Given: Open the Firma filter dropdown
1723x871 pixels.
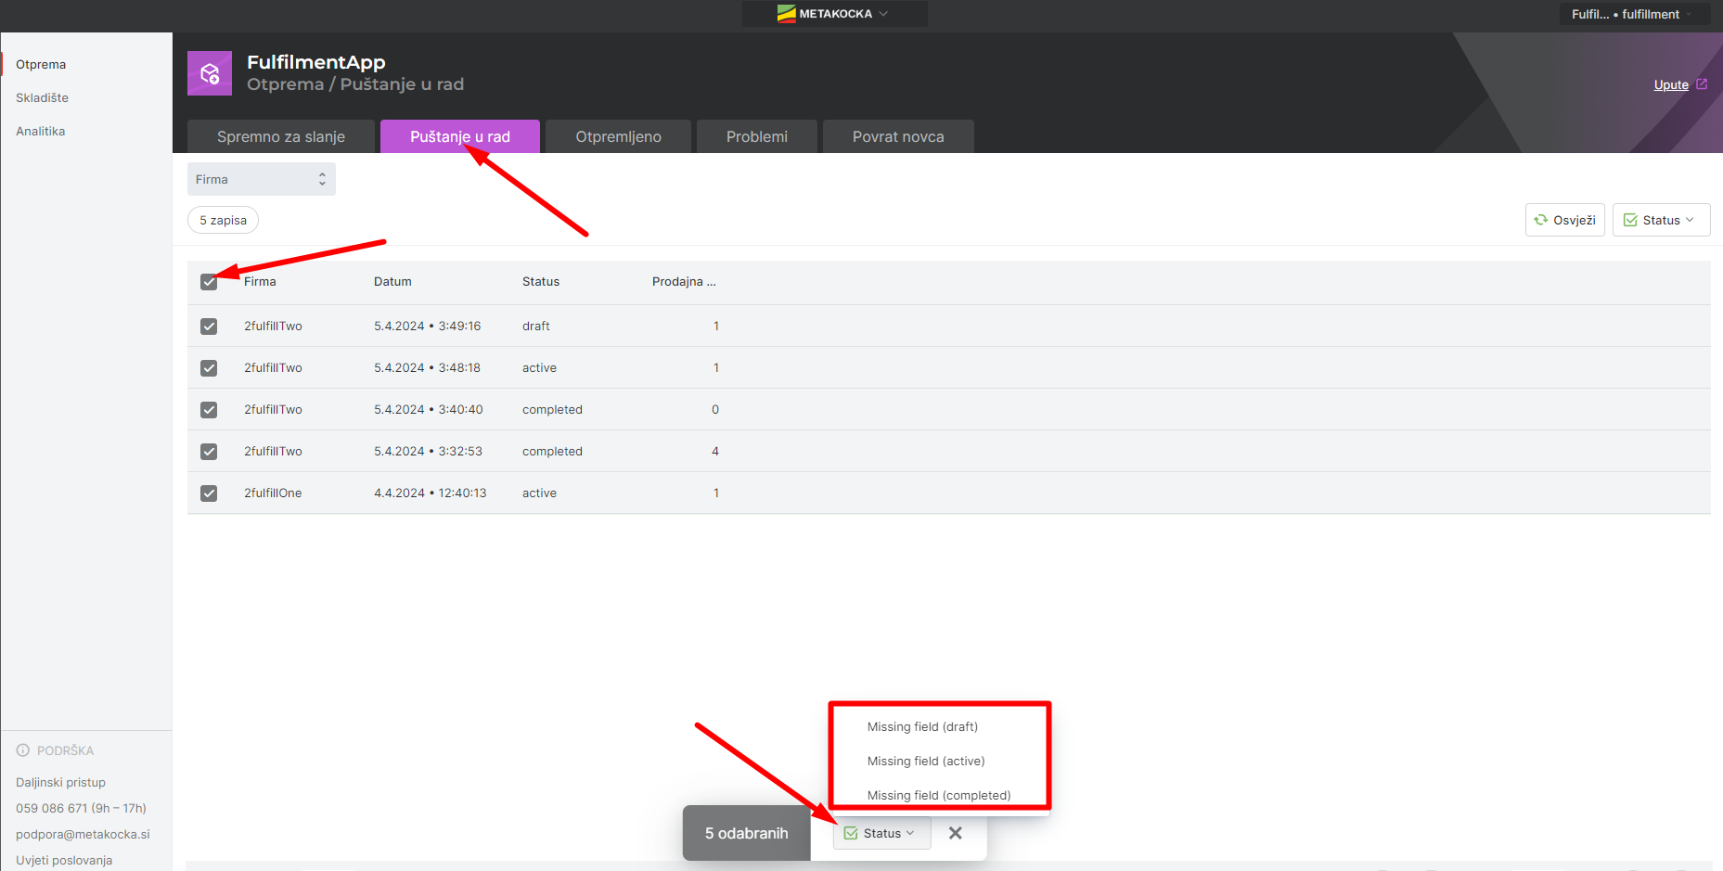Looking at the screenshot, I should [262, 179].
